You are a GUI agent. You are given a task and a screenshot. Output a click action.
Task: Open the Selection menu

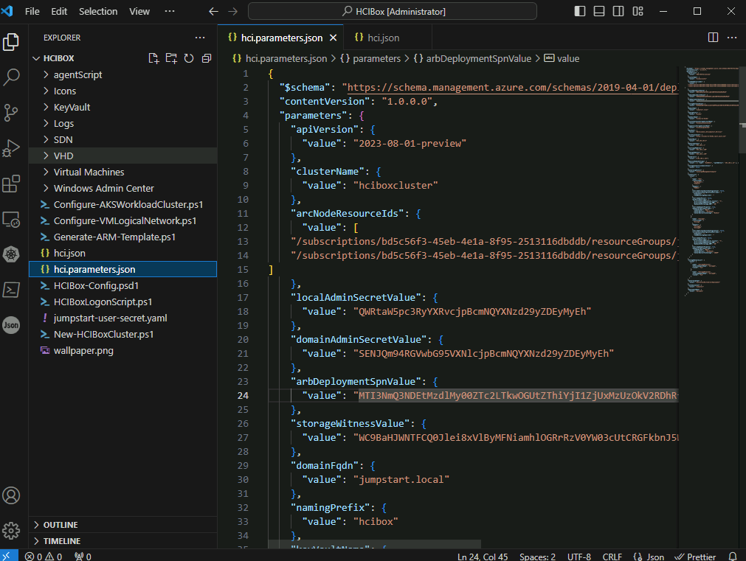tap(98, 11)
